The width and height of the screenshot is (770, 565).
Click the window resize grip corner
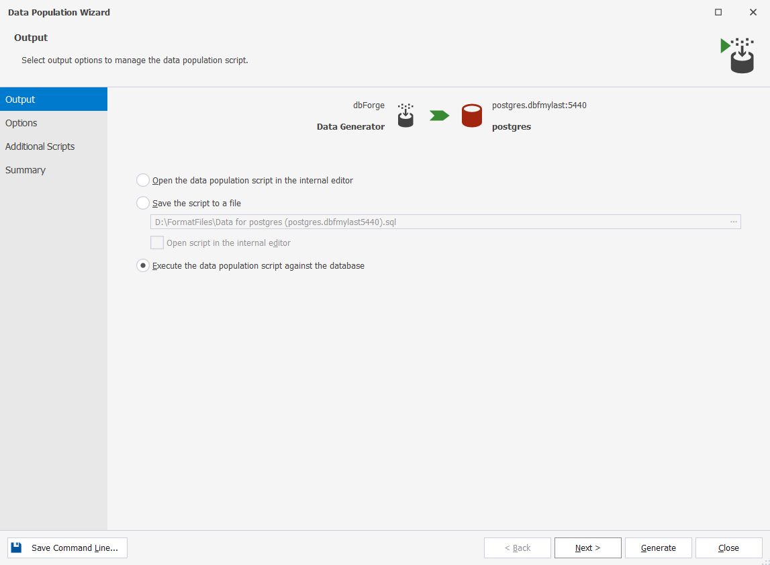pyautogui.click(x=766, y=562)
